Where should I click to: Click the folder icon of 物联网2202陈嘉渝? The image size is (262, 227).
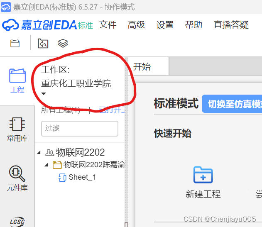point(57,165)
